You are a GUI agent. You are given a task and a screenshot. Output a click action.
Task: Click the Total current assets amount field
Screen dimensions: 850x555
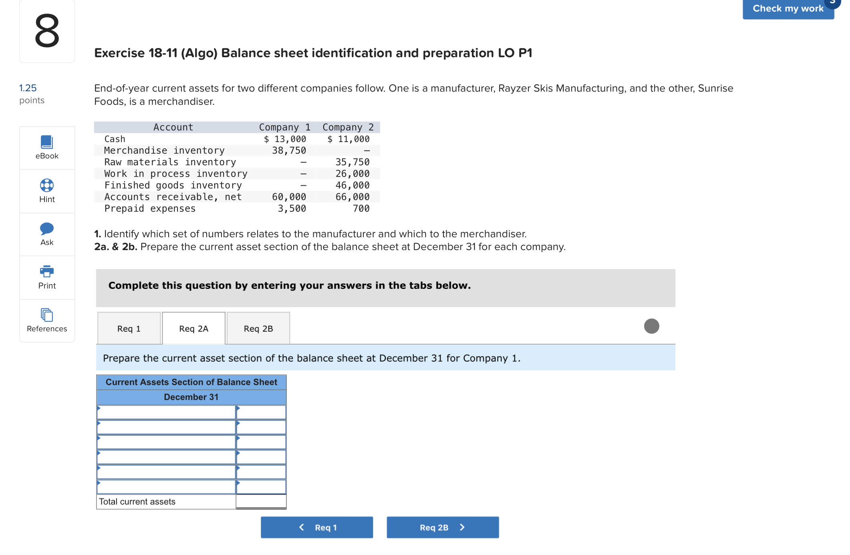pyautogui.click(x=261, y=501)
